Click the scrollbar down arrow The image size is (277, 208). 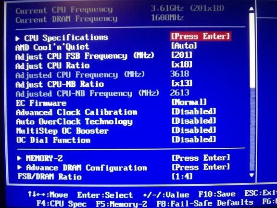[252, 175]
